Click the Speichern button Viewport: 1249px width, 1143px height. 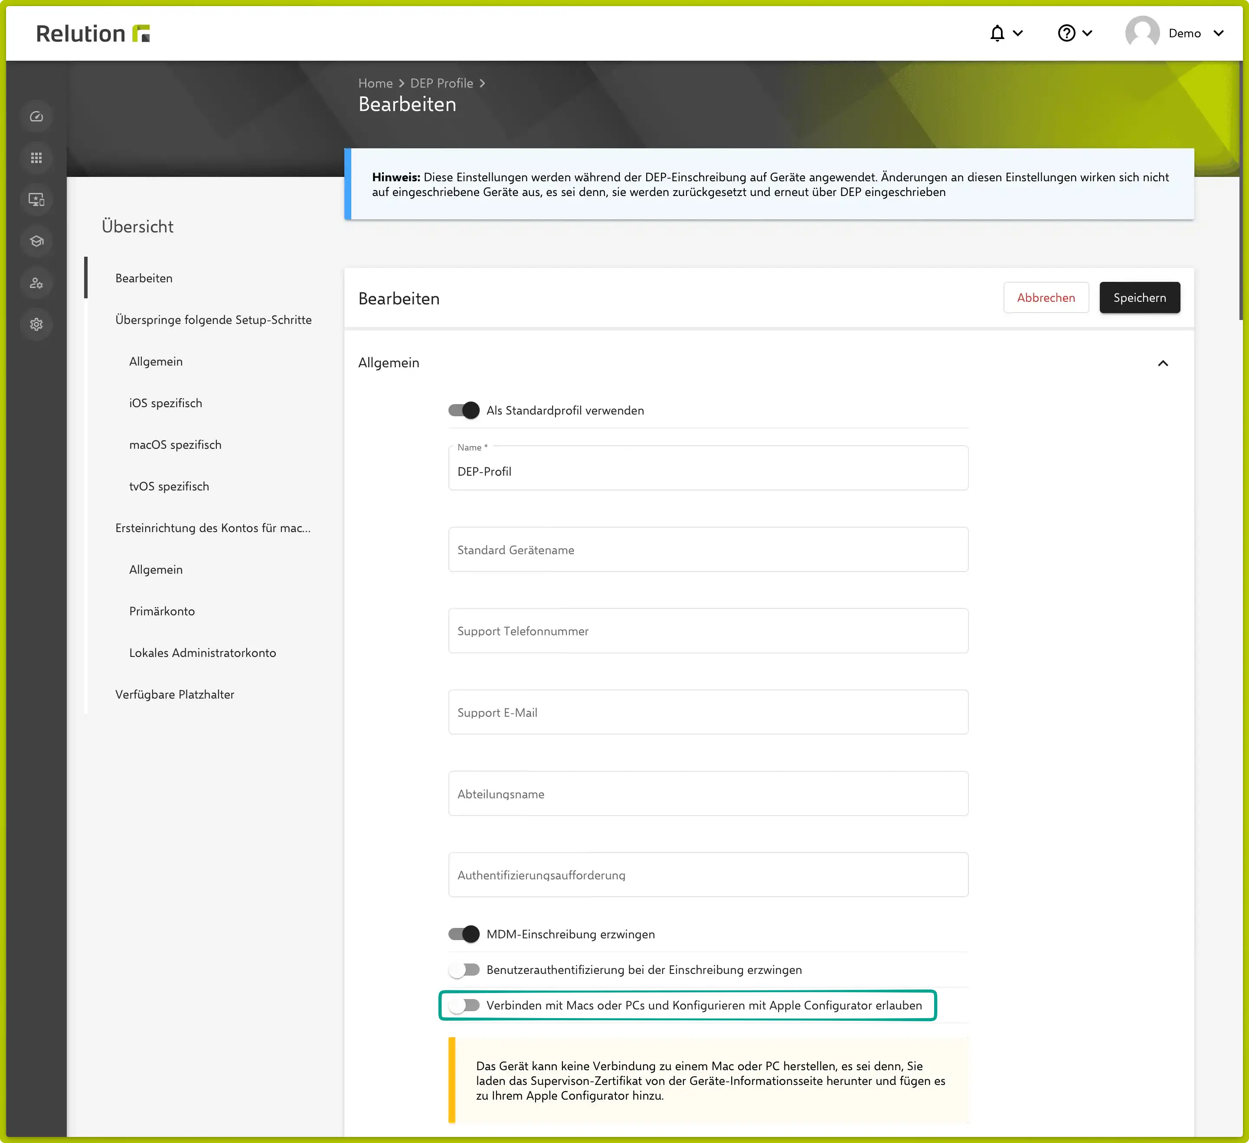(1139, 297)
